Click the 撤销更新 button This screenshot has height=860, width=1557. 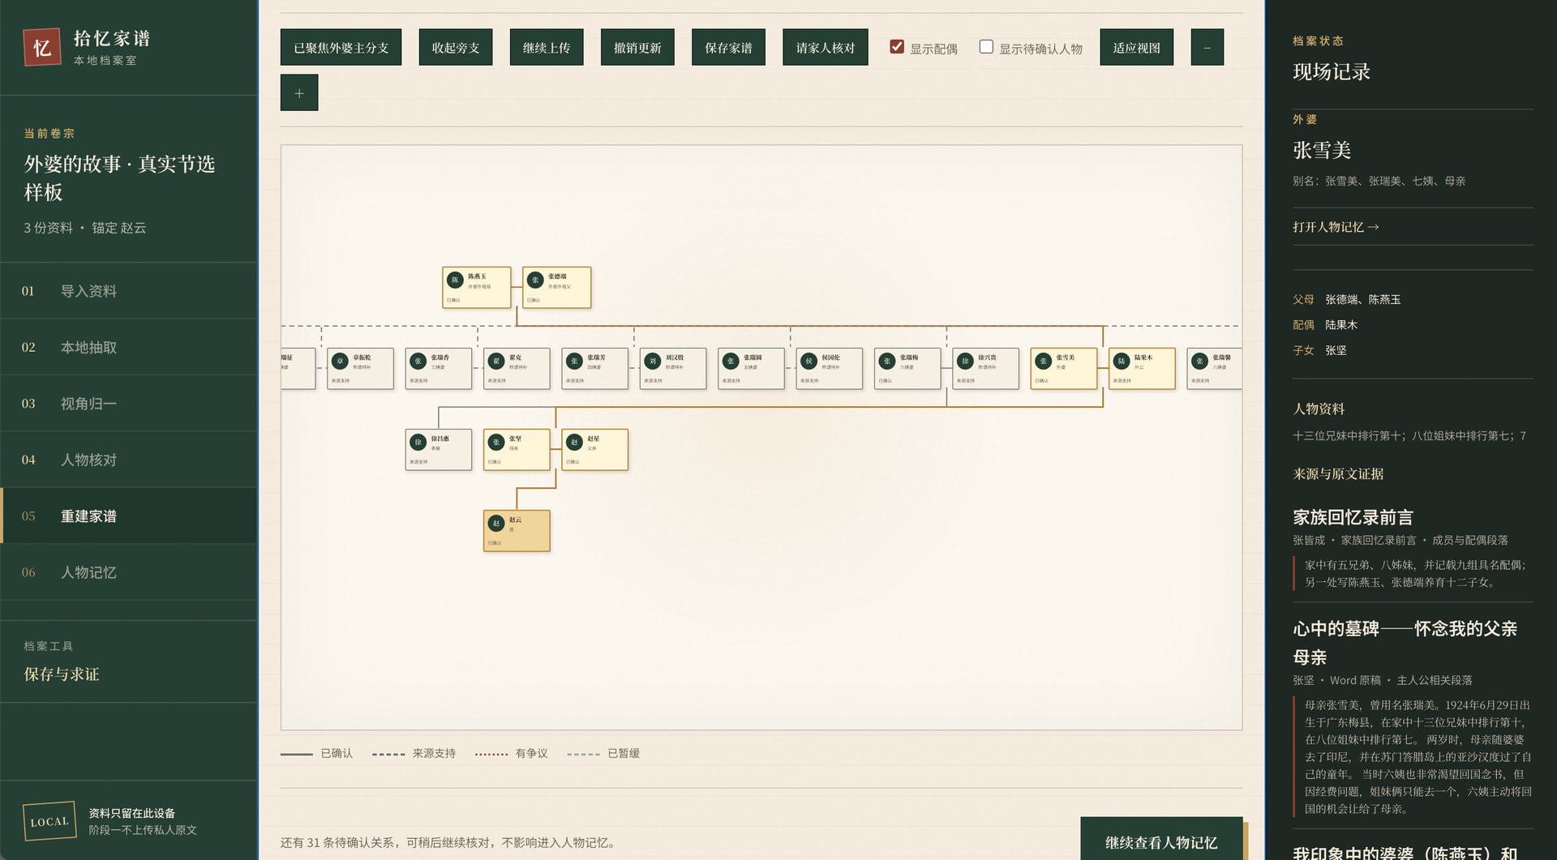click(x=637, y=48)
